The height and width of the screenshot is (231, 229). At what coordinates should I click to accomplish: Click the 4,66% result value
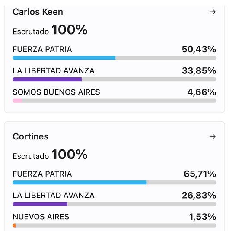[x=202, y=92]
